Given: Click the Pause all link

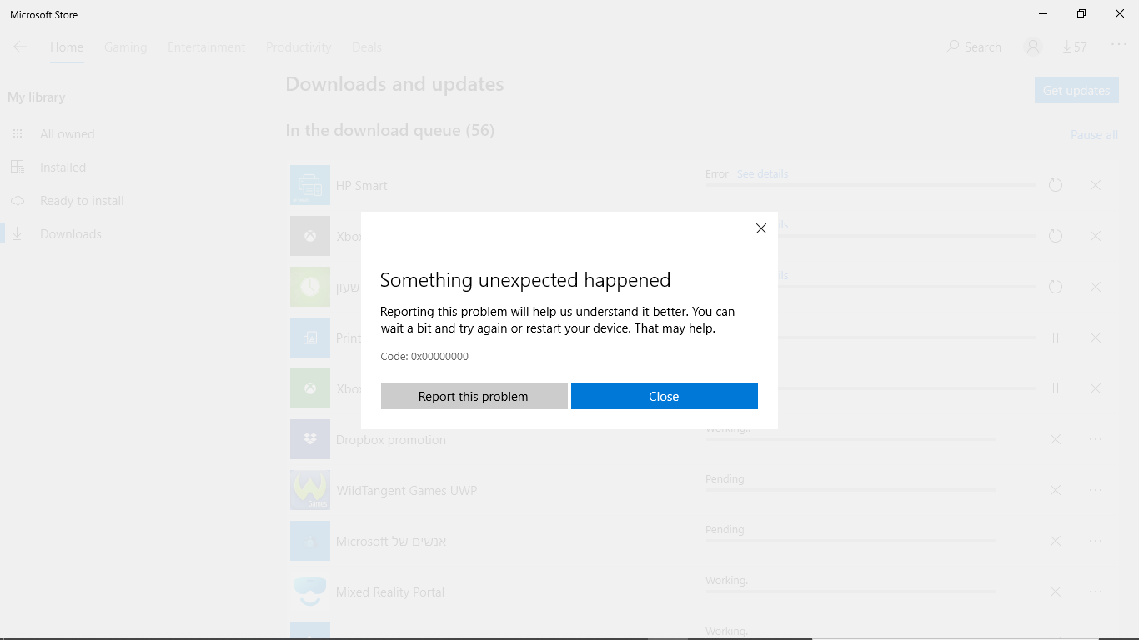Looking at the screenshot, I should tap(1094, 135).
